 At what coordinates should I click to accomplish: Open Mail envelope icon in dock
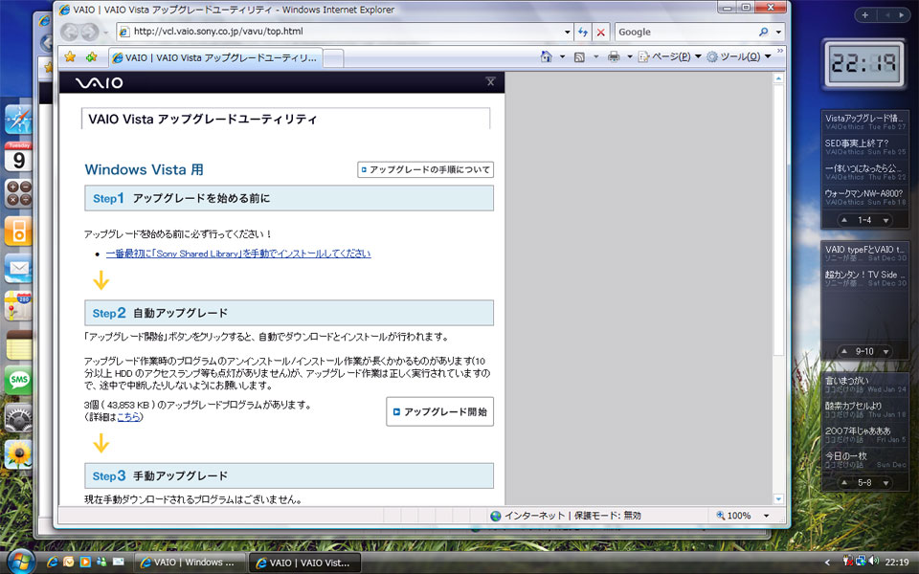coord(18,268)
